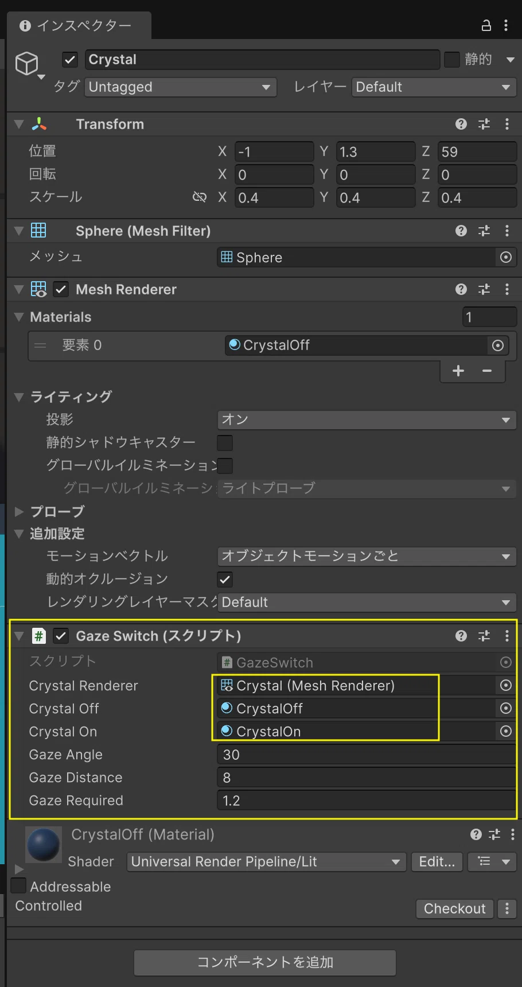Enable the Global Illumination contribution checkbox
522x987 pixels.
(225, 465)
